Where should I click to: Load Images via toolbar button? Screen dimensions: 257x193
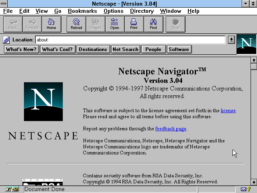pos(96,24)
